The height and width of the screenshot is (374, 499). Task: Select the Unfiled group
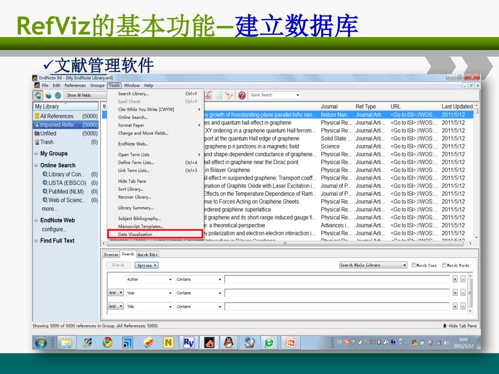(66, 133)
